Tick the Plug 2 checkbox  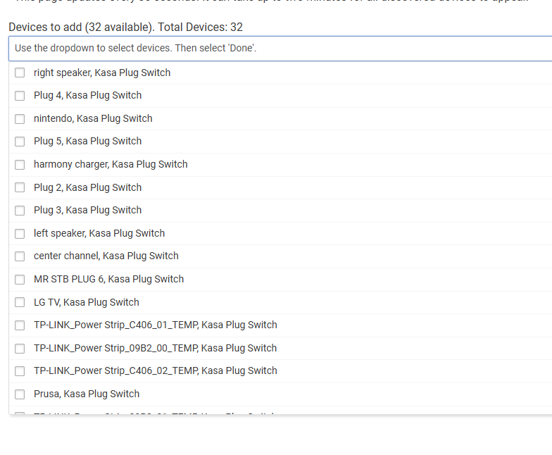pos(20,188)
